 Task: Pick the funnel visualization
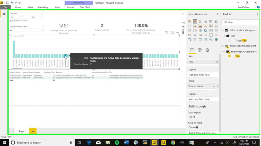(195, 35)
